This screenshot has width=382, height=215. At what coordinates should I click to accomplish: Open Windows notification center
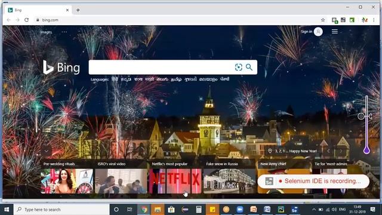(372, 210)
